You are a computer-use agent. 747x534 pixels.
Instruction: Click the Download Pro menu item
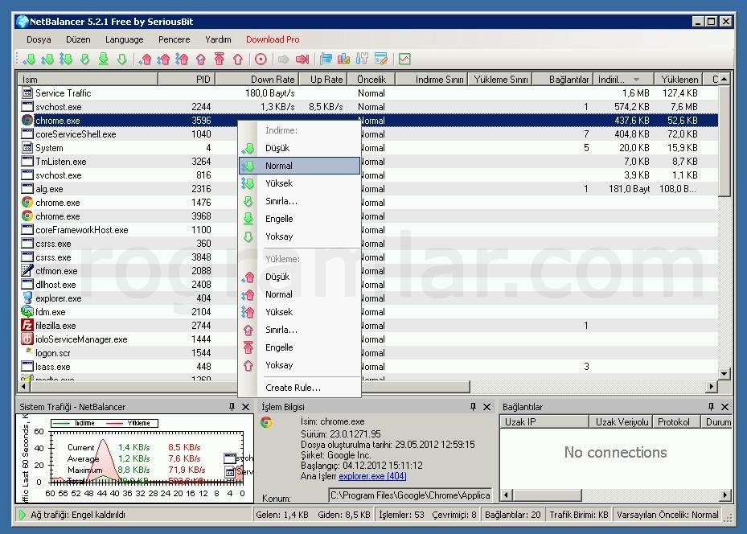tap(273, 39)
